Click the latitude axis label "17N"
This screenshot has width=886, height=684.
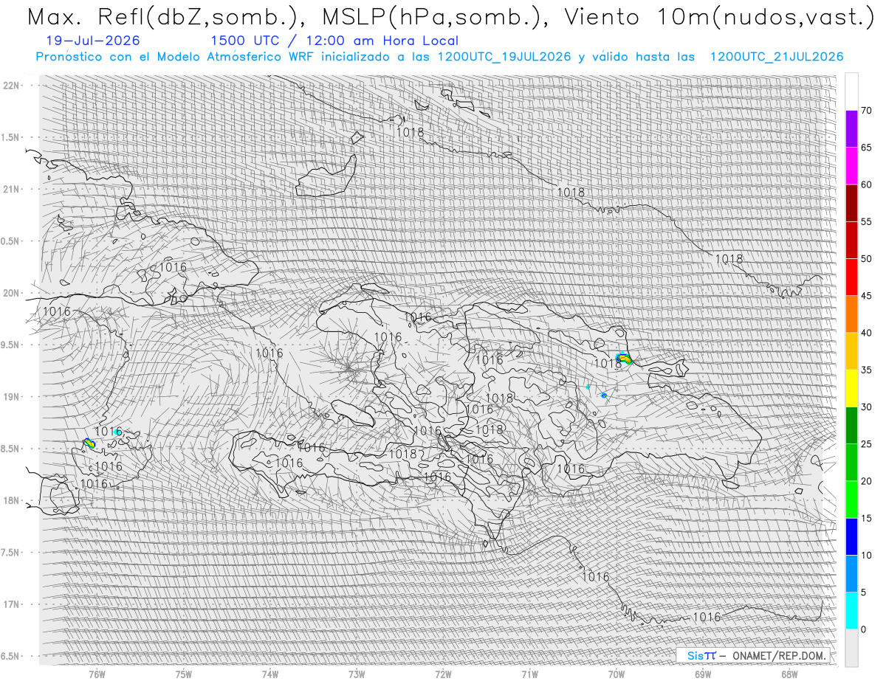pos(12,604)
